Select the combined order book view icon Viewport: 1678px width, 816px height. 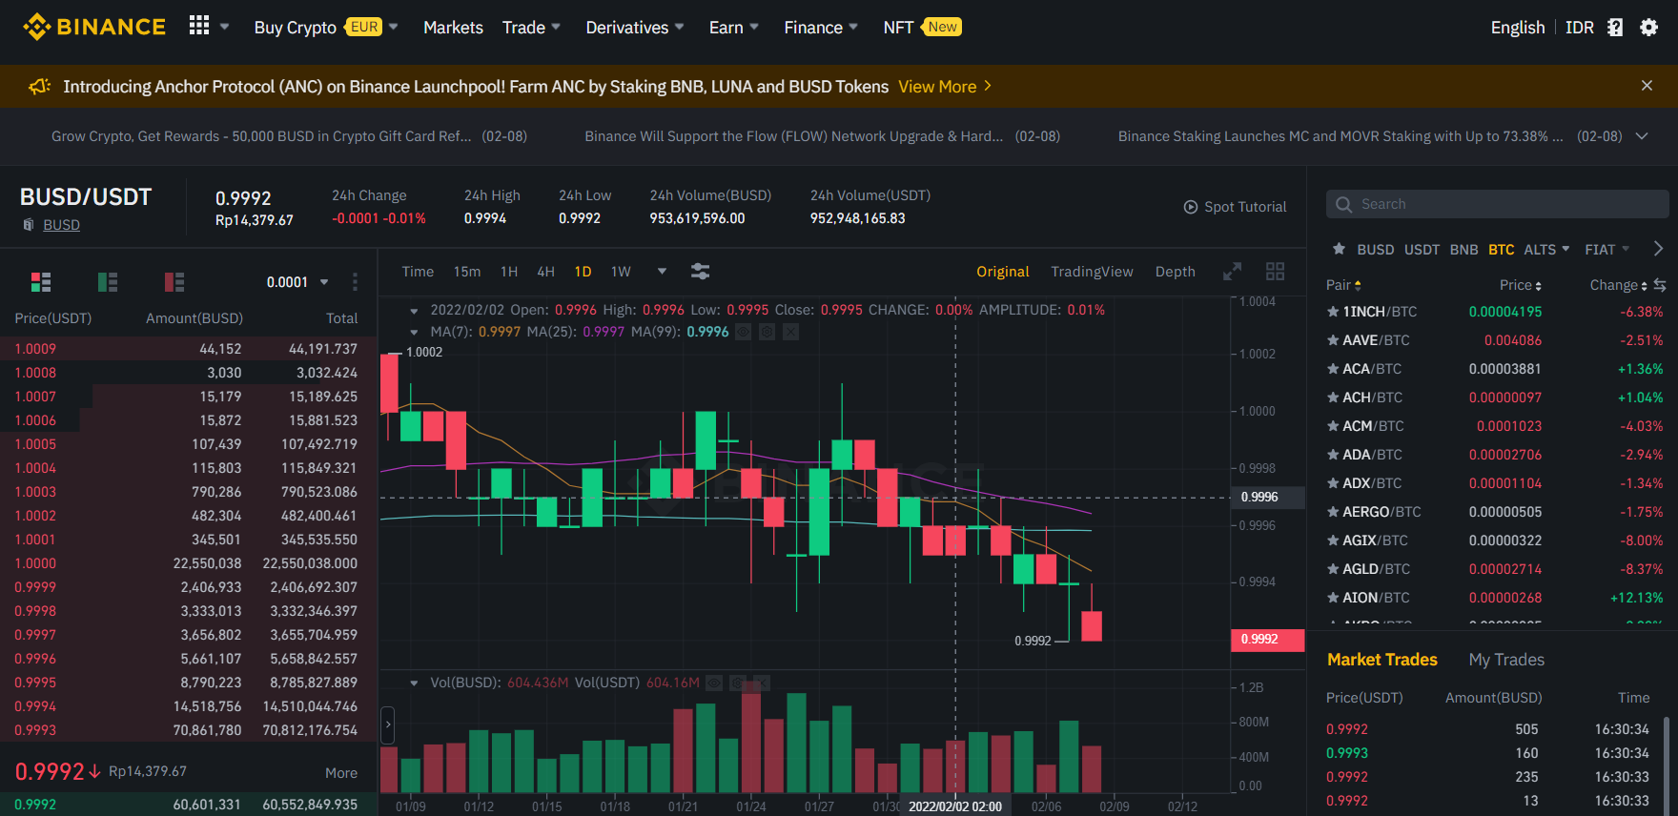41,282
